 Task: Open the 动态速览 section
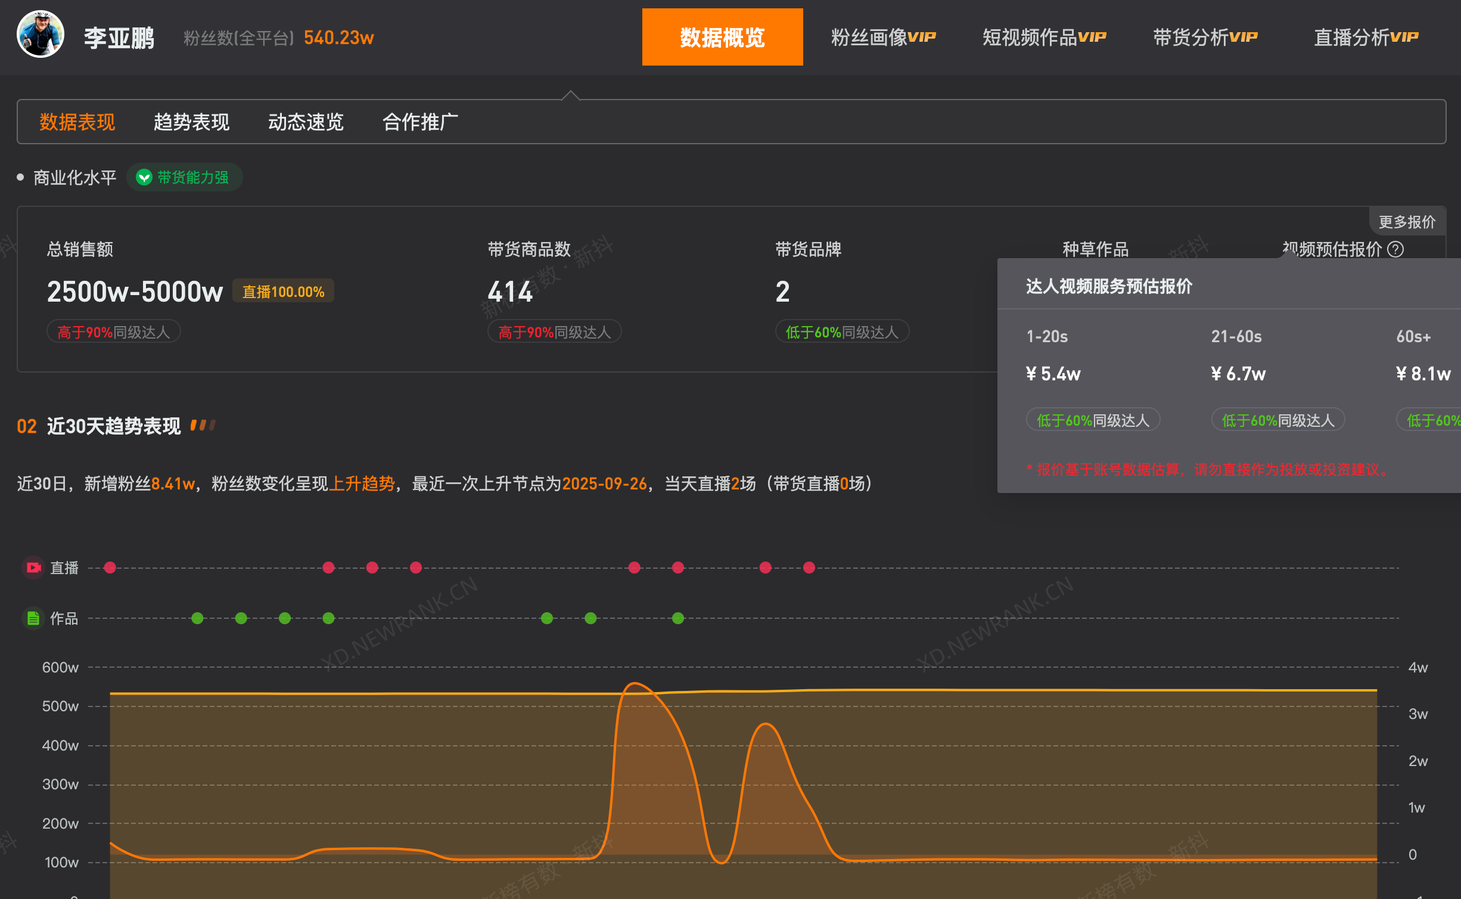(x=306, y=122)
